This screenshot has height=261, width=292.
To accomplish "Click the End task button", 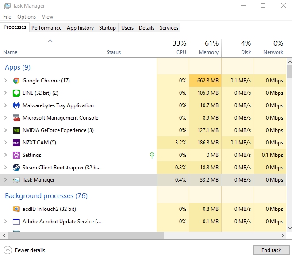I will coord(271,250).
